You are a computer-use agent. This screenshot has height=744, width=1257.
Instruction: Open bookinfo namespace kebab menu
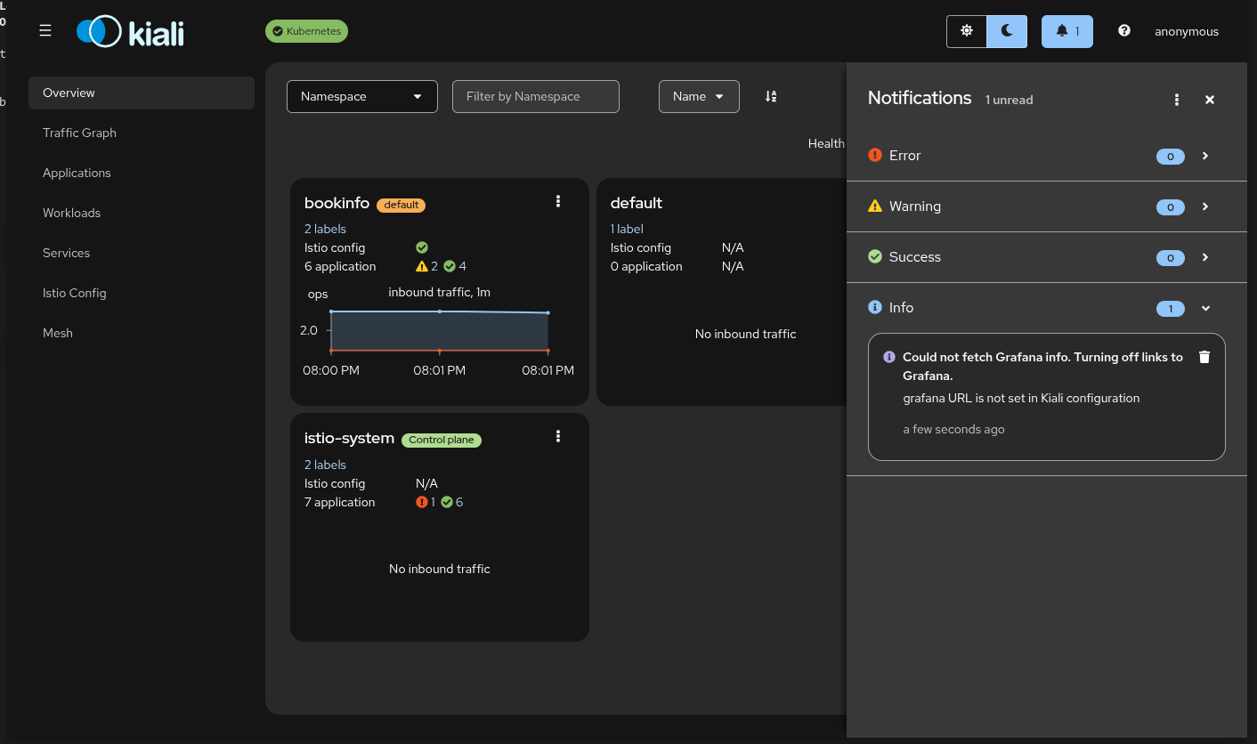pyautogui.click(x=558, y=202)
